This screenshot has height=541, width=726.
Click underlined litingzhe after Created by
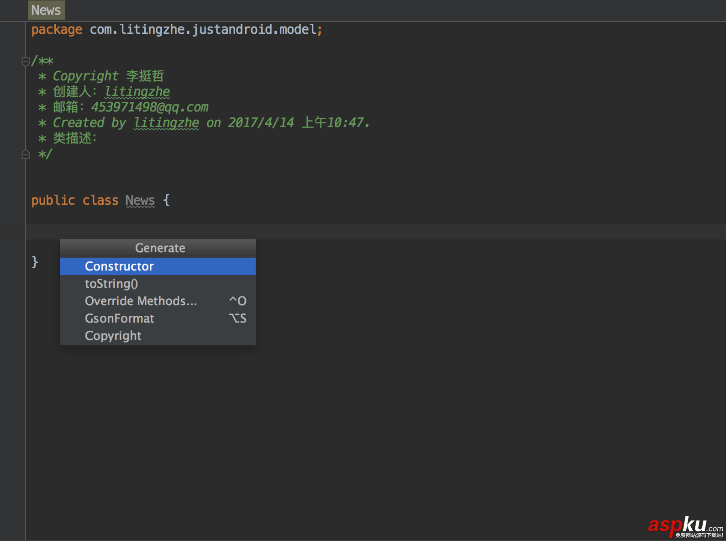[x=166, y=123]
